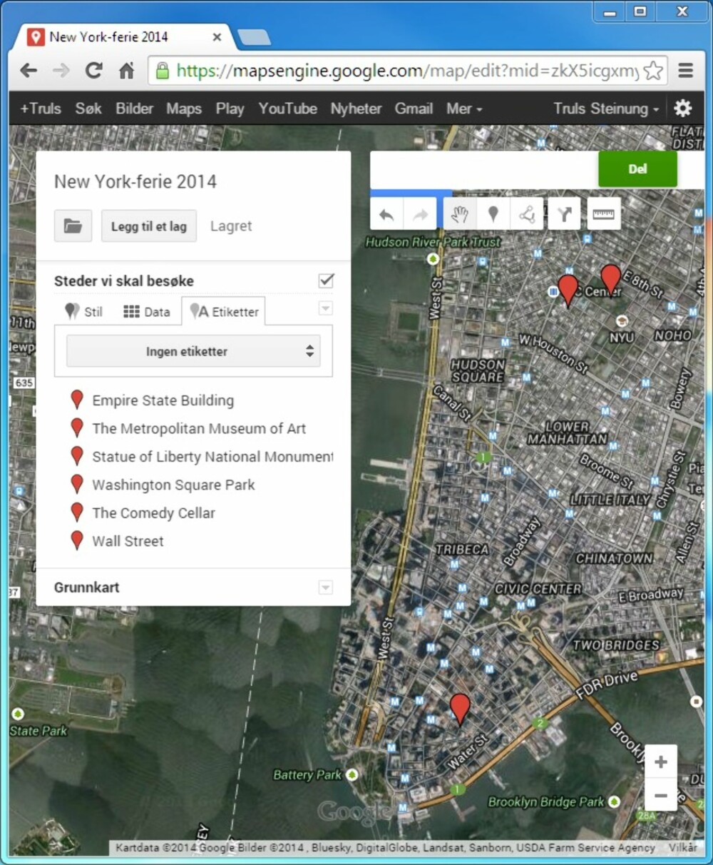Open the Mer dropdown menu

click(464, 108)
